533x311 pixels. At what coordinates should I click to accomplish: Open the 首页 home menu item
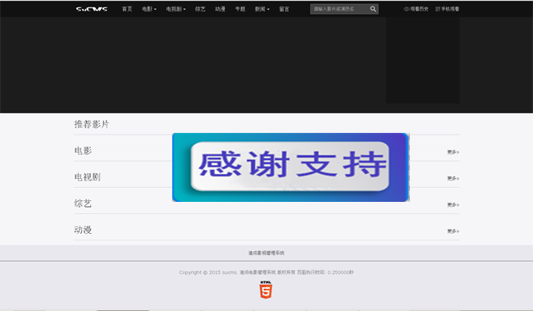click(x=127, y=9)
